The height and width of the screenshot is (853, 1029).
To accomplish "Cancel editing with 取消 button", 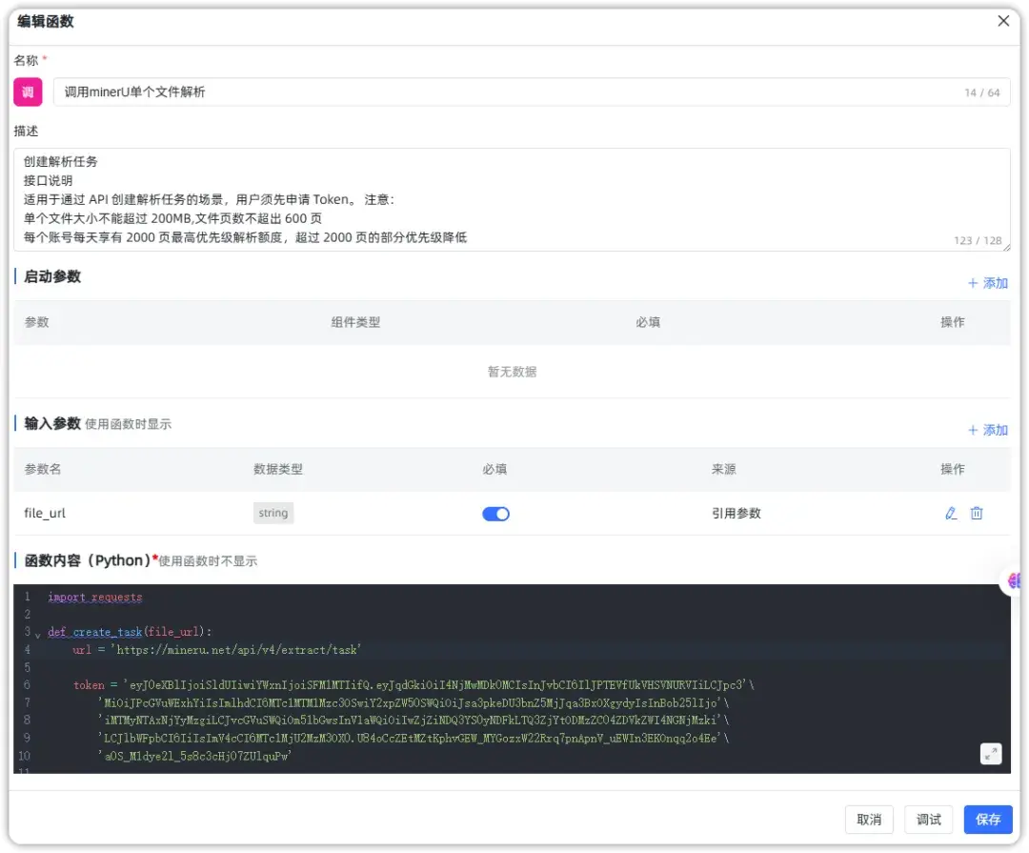I will (869, 820).
